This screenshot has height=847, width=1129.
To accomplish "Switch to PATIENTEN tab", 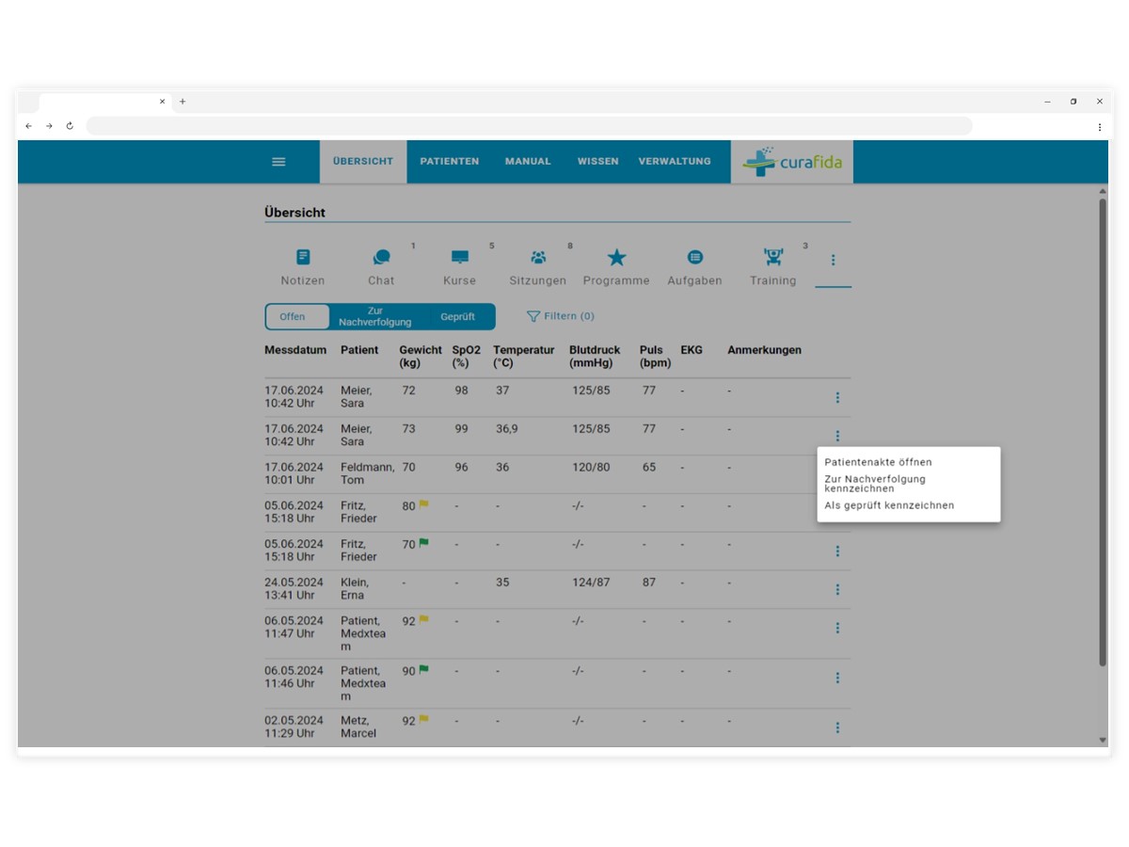I will (x=450, y=162).
